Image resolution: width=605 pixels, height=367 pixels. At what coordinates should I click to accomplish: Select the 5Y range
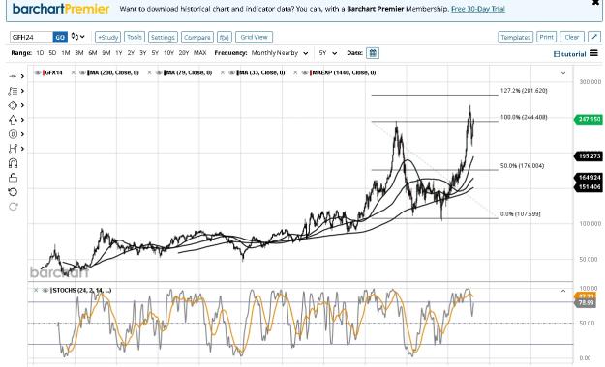155,53
